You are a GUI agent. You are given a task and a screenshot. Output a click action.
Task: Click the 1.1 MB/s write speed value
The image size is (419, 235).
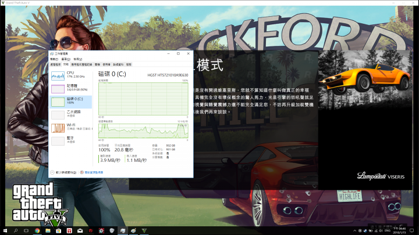[x=137, y=160]
